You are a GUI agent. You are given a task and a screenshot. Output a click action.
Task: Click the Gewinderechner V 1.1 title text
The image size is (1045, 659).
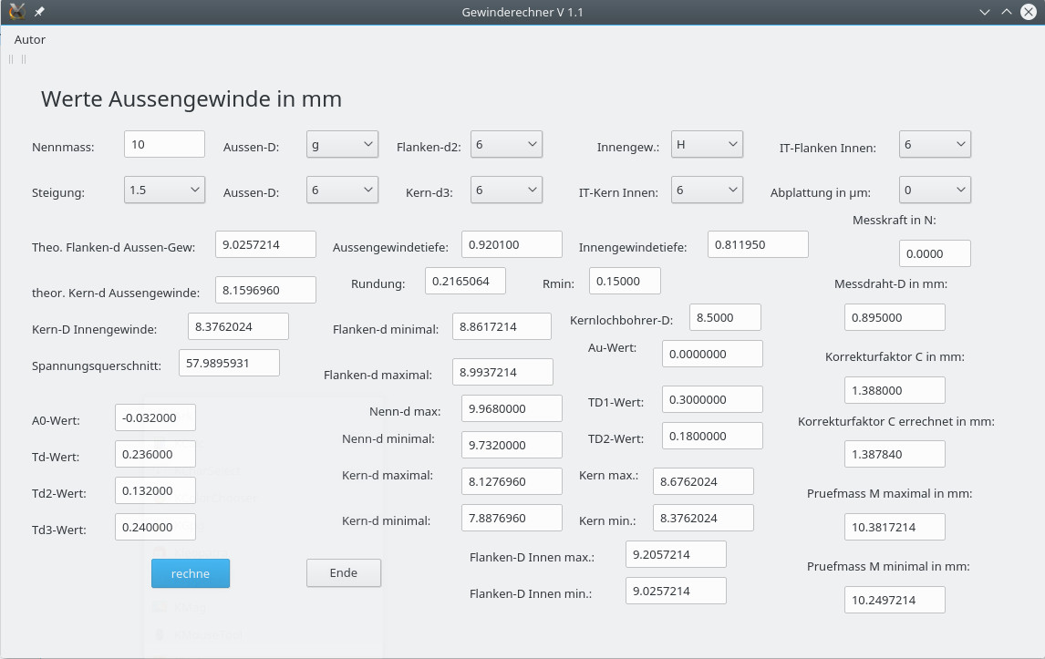[522, 12]
